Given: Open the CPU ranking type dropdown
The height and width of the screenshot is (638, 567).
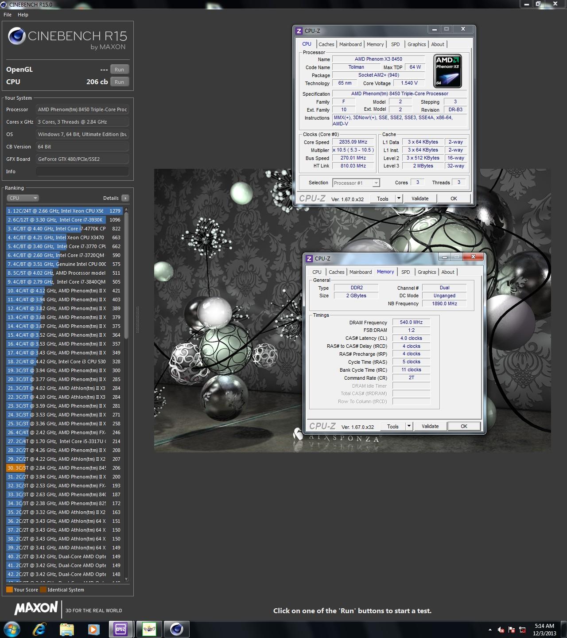Looking at the screenshot, I should tap(23, 198).
